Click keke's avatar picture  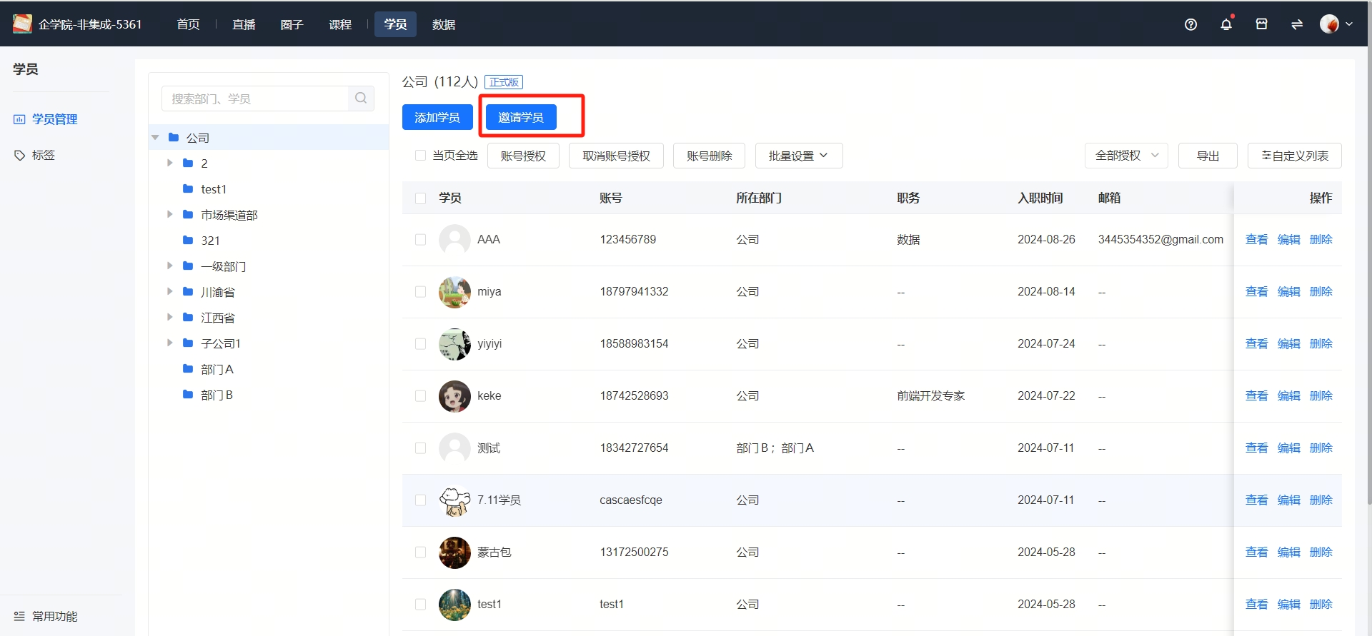point(454,396)
